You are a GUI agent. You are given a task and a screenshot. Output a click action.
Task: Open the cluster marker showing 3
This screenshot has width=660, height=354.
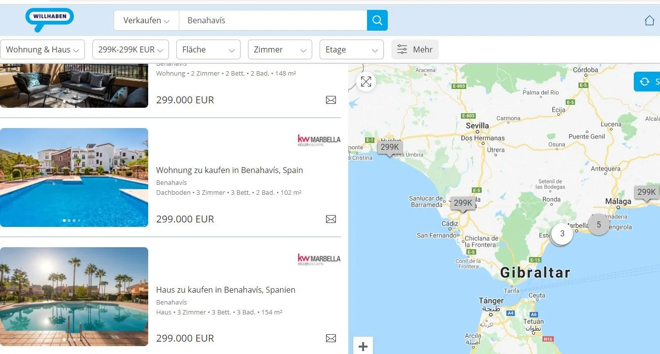pos(562,234)
